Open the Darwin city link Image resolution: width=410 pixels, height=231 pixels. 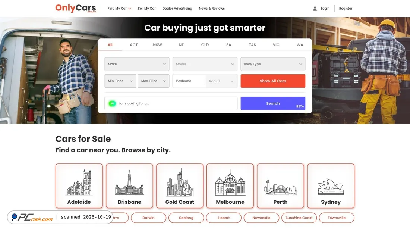coord(148,218)
